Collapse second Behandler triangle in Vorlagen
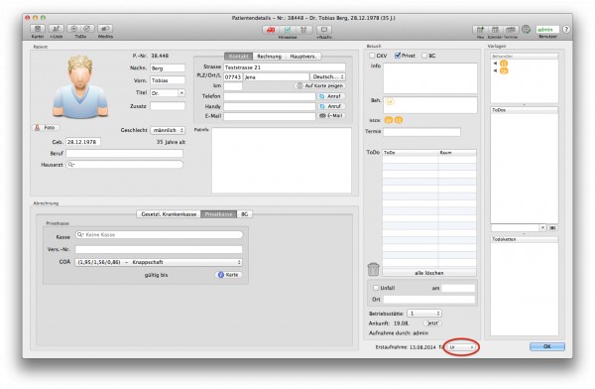Viewport: 595px width, 389px height. click(495, 71)
